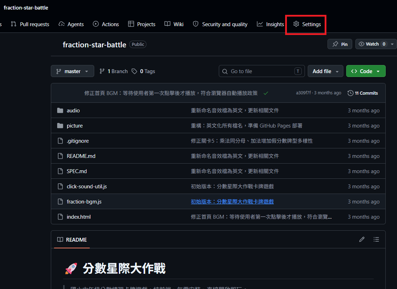Click the pull request icon
The width and height of the screenshot is (397, 289).
coord(14,24)
